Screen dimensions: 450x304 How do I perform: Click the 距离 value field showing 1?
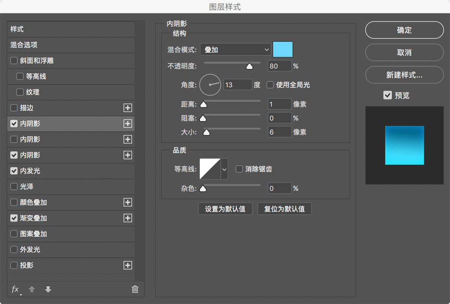pos(279,104)
